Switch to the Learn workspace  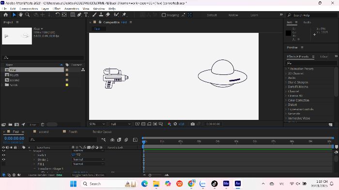click(x=254, y=15)
